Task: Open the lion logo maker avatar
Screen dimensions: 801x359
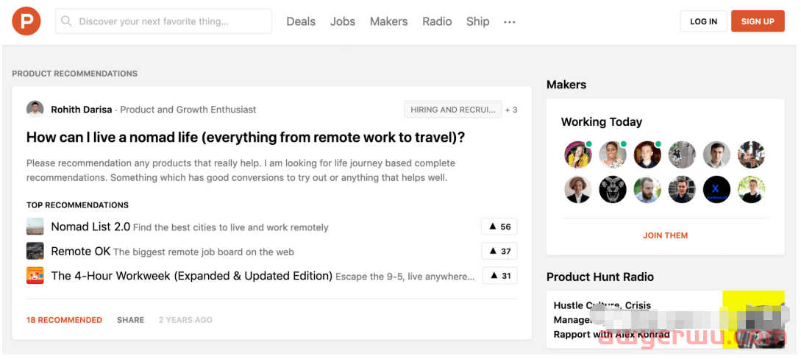Action: tap(613, 190)
